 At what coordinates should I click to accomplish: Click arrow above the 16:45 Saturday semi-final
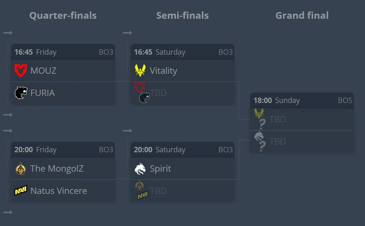127,33
